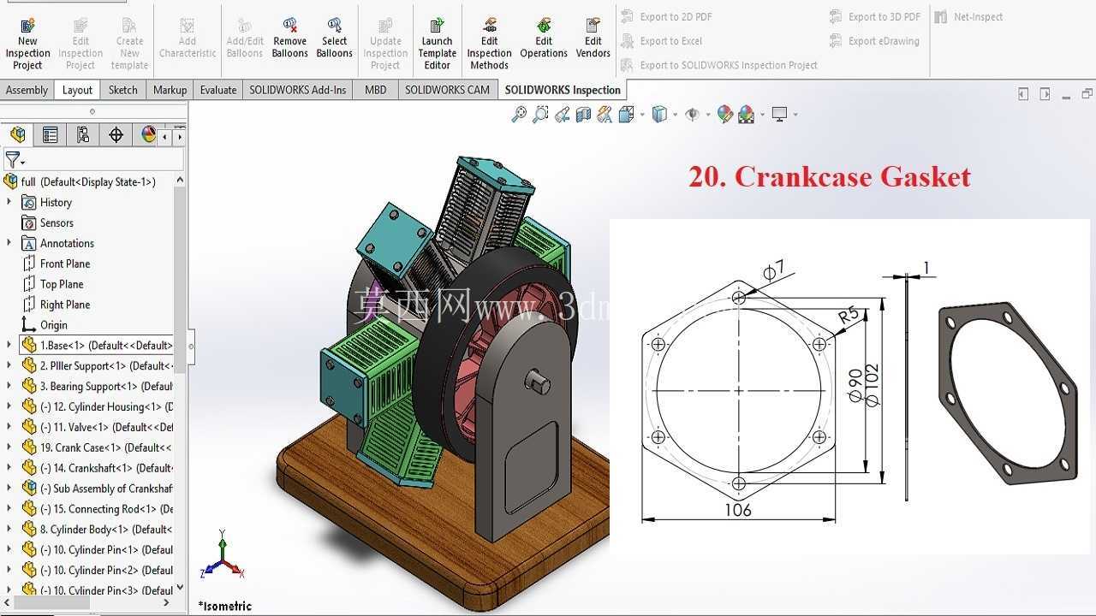
Task: Select Right Plane in tree
Action: [x=64, y=305]
